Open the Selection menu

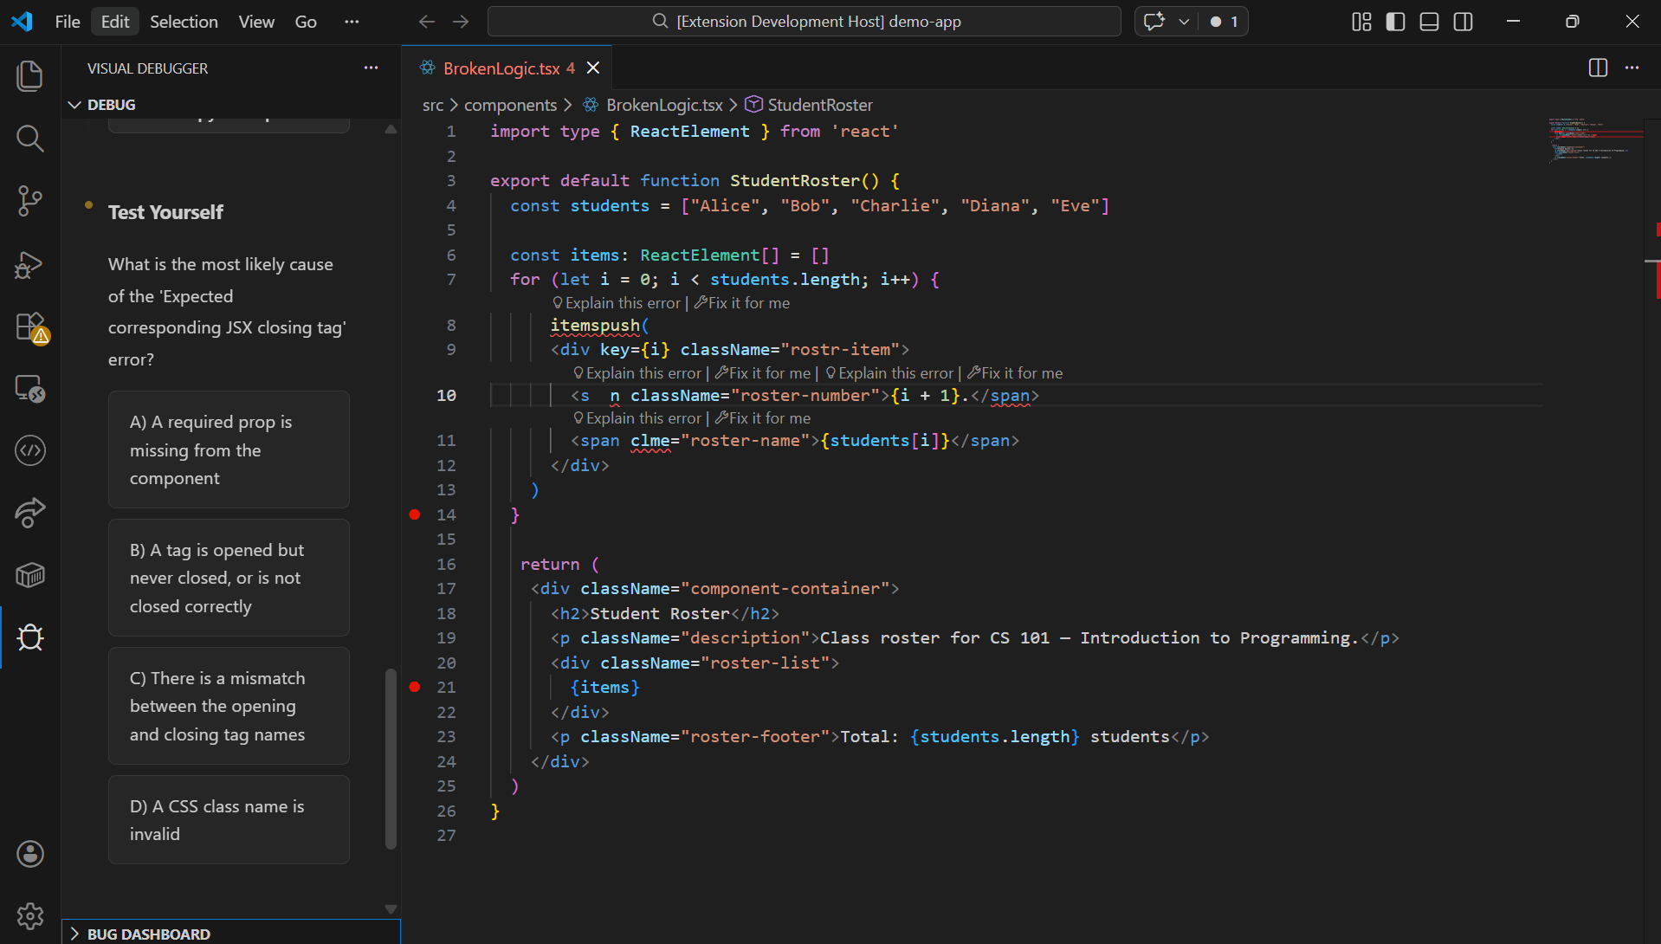click(184, 22)
